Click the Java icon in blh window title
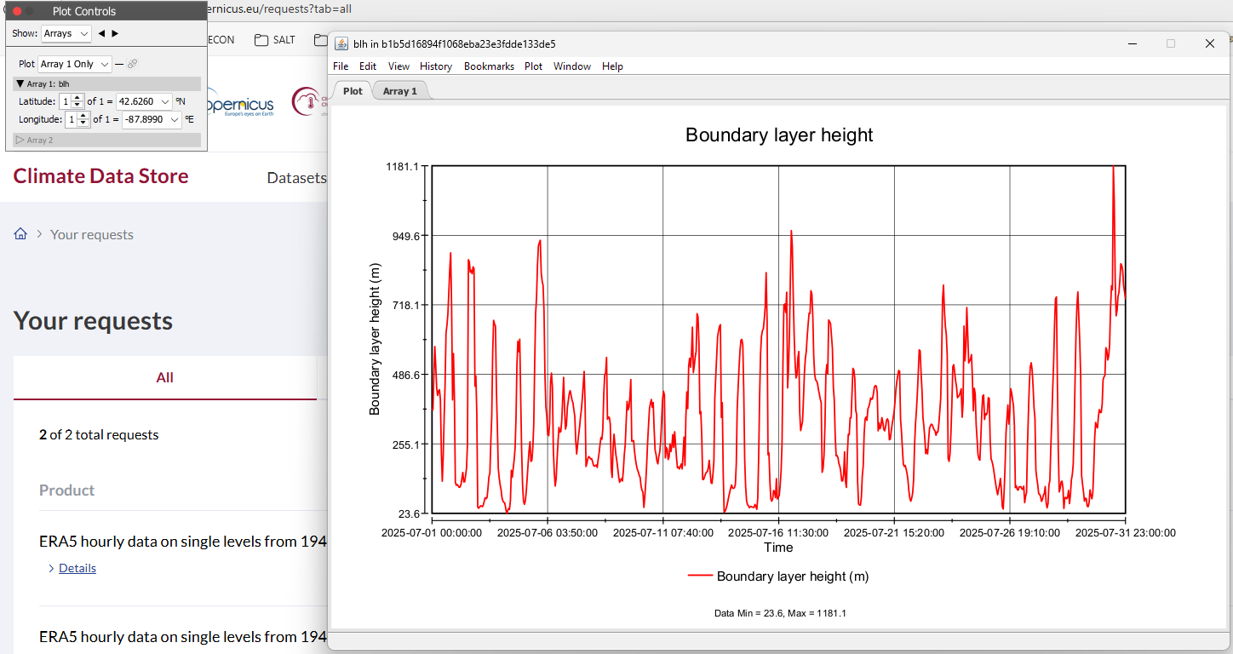 pos(341,43)
